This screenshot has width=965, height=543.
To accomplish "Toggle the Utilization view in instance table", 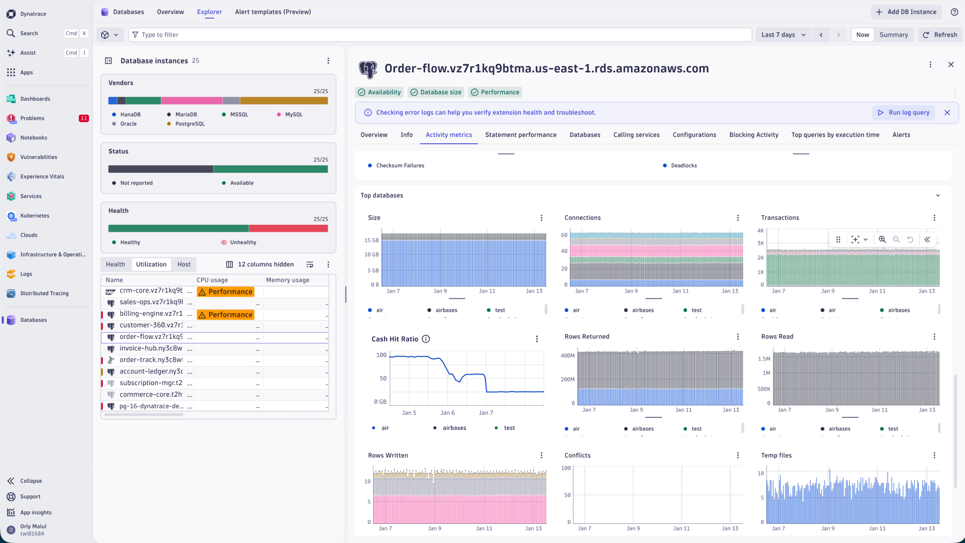I will point(151,264).
